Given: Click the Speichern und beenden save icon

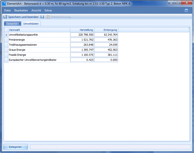Looking at the screenshot, I should point(5,17).
